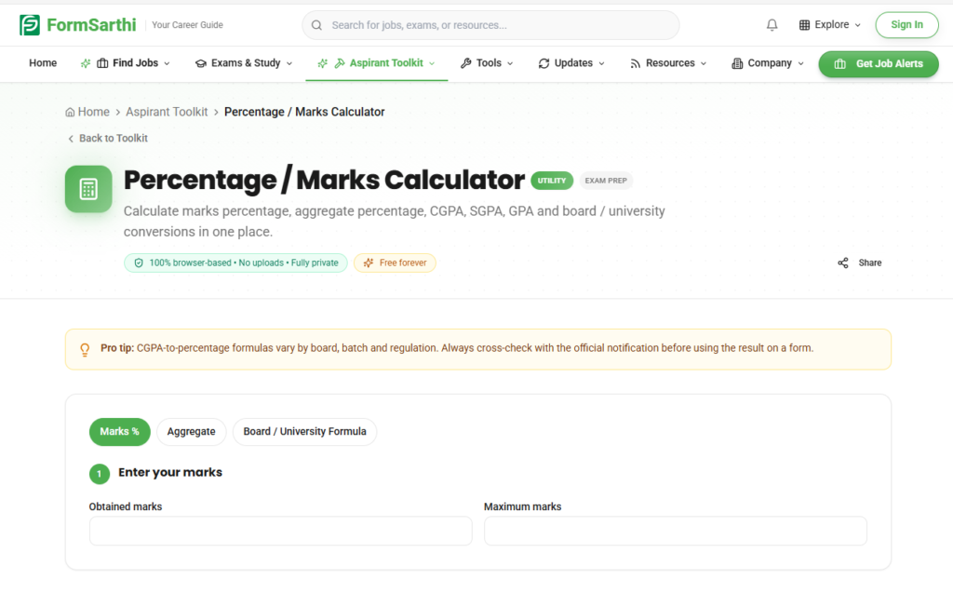Click the lightbulb Pro tip icon
The width and height of the screenshot is (953, 593).
point(85,349)
